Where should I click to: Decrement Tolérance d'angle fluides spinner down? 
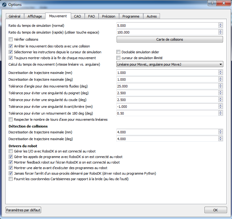coord(221,87)
